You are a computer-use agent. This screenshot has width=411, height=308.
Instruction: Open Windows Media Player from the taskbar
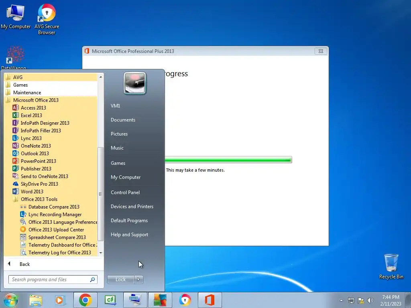pyautogui.click(x=60, y=300)
